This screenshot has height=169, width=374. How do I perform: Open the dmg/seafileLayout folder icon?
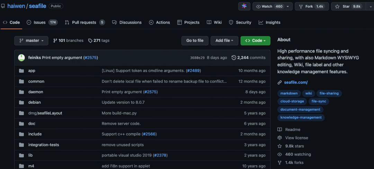coord(21,113)
